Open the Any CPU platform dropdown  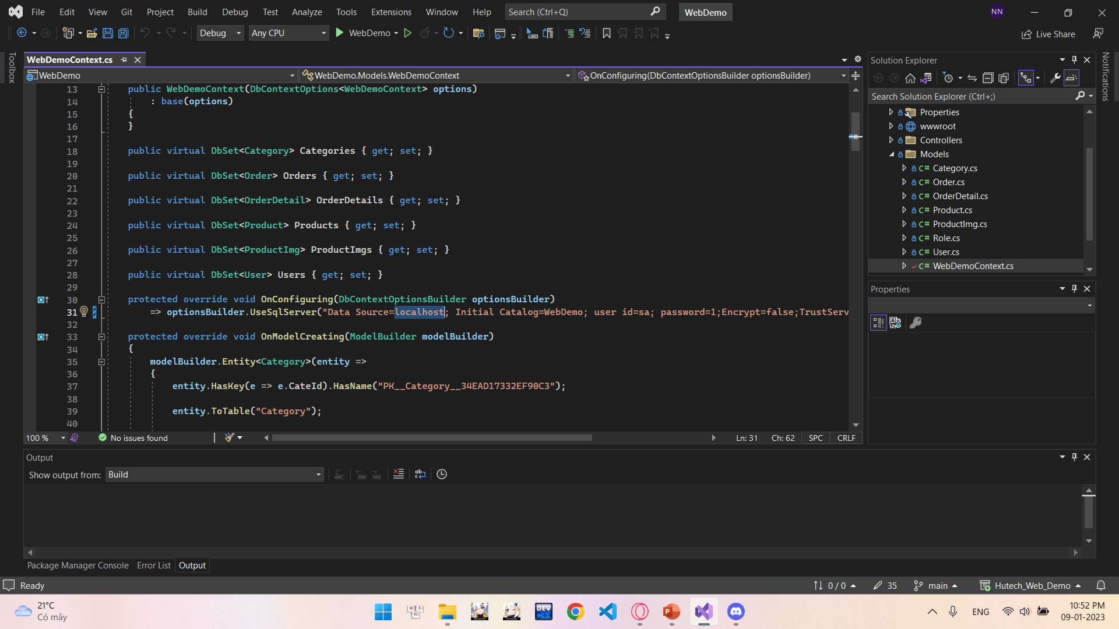288,33
